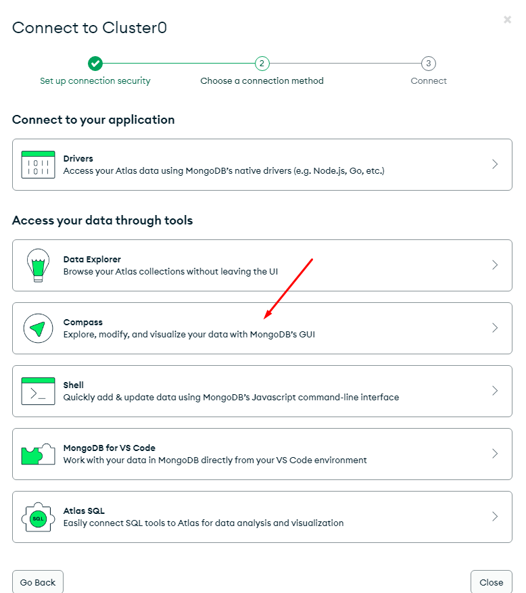This screenshot has height=593, width=526.
Task: Select the Drivers title text
Action: [x=78, y=158]
